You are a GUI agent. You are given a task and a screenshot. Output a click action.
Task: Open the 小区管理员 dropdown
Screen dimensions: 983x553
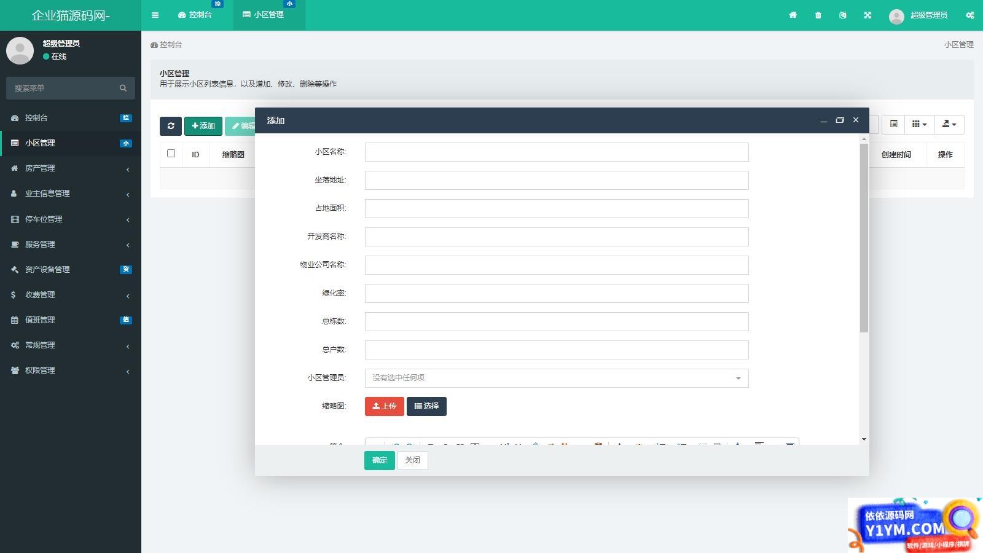(557, 378)
